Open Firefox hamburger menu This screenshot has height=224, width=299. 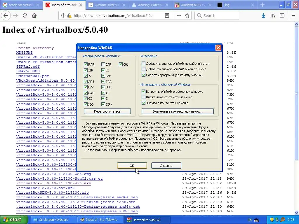tap(293, 16)
